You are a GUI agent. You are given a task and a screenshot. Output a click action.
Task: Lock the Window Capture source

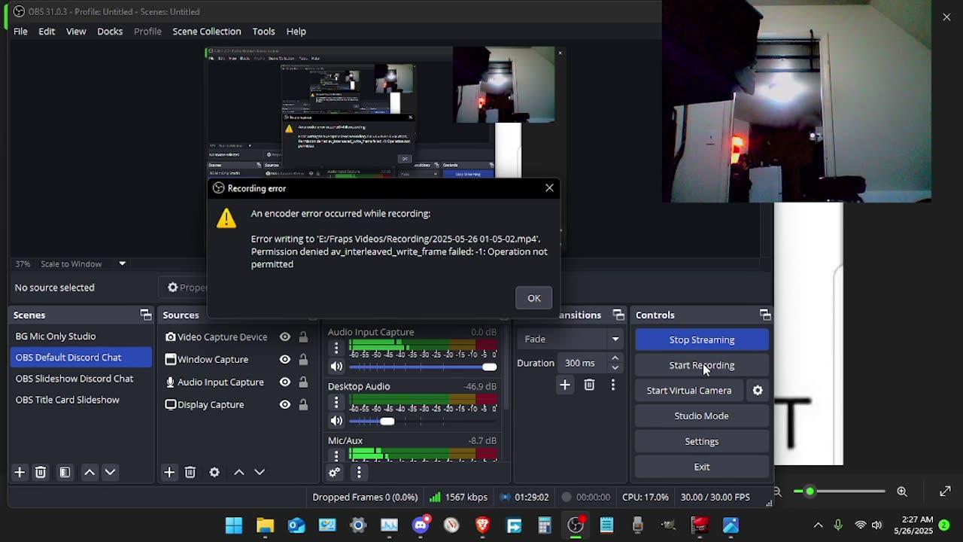tap(303, 360)
